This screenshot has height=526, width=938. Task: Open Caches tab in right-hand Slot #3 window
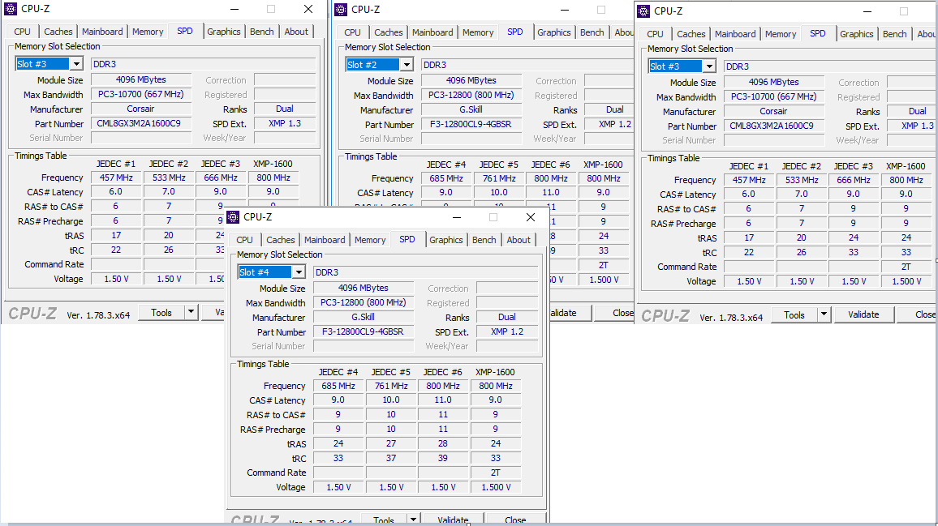pyautogui.click(x=691, y=34)
